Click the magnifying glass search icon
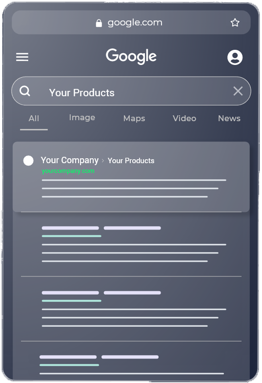The height and width of the screenshot is (383, 262). 25,91
